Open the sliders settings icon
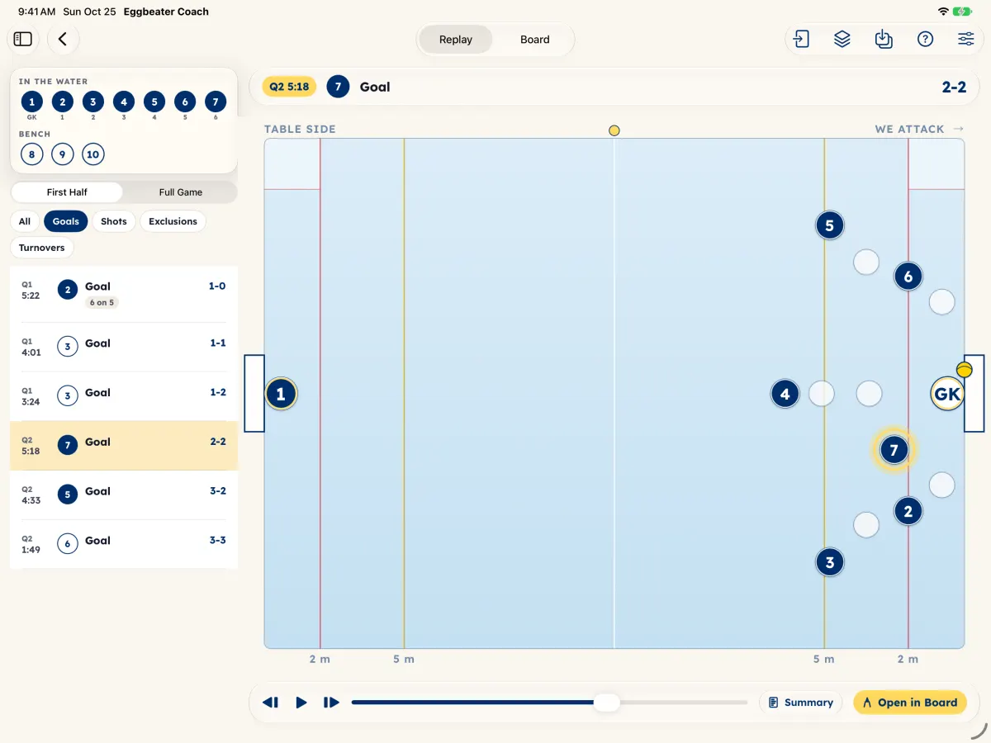991x743 pixels. click(966, 39)
